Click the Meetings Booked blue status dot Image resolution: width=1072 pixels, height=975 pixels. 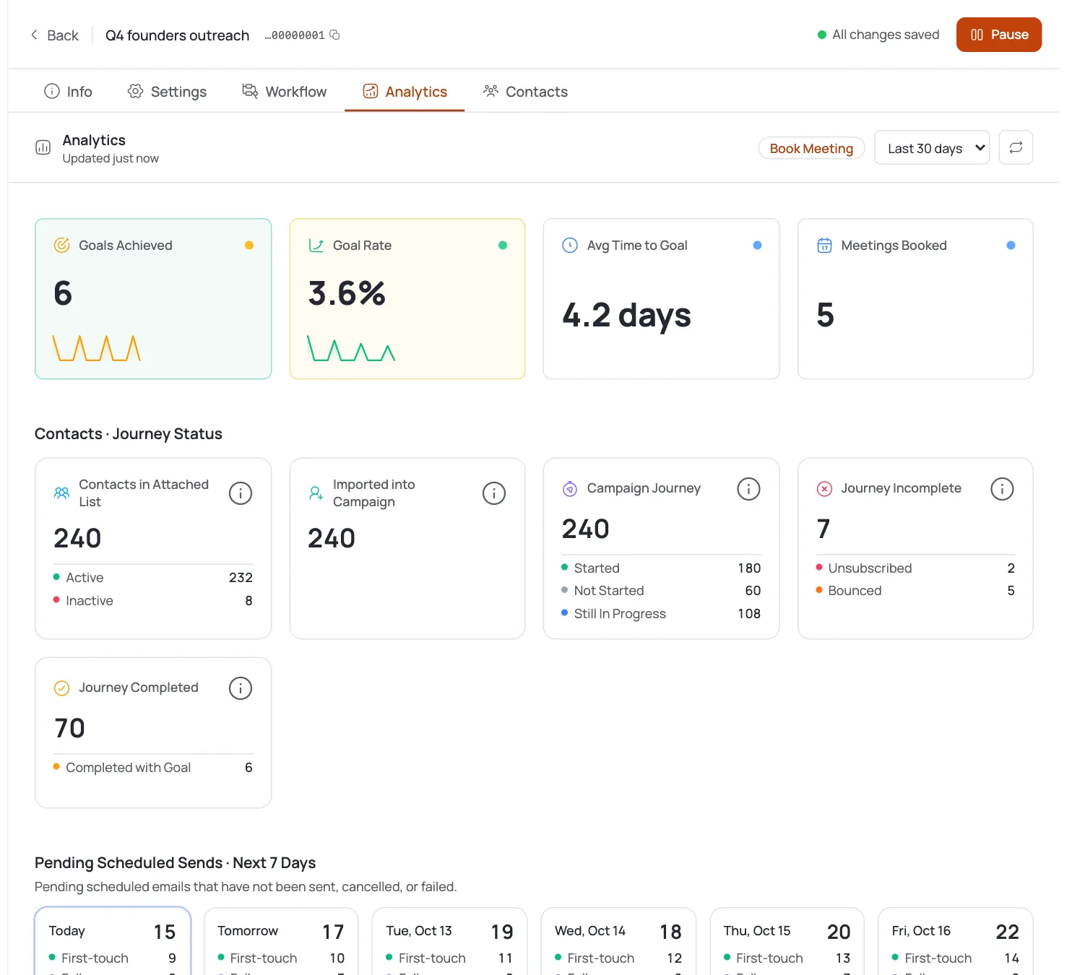point(1011,246)
